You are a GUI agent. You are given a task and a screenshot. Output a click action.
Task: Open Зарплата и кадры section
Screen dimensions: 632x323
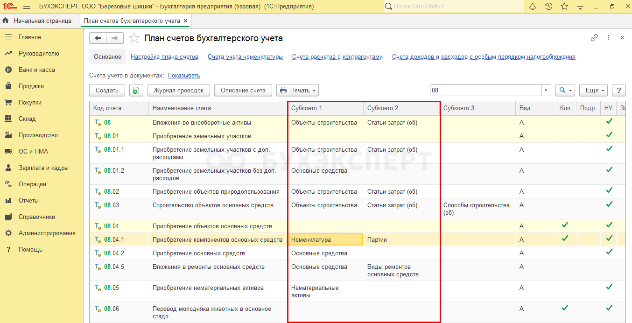click(x=43, y=168)
